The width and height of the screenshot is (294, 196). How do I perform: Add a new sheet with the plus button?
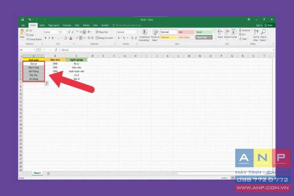tap(48, 174)
